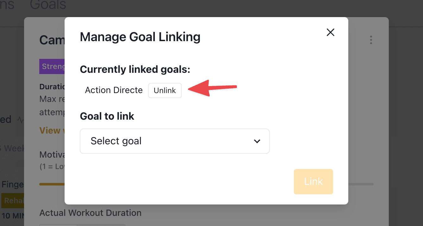423x226 pixels.
Task: Click the partially hidden tab left of Goals
Action: [x=7, y=5]
